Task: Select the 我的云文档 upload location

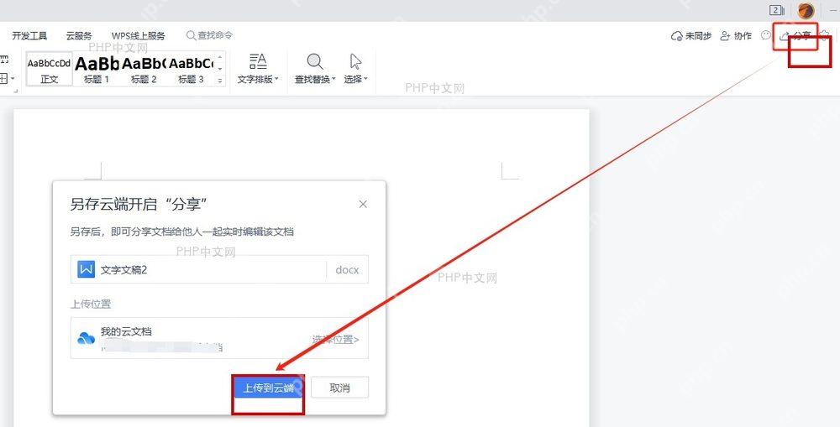Action: pos(219,337)
